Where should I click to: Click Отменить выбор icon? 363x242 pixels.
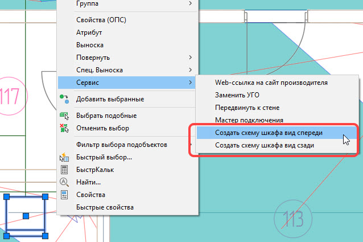(64, 128)
